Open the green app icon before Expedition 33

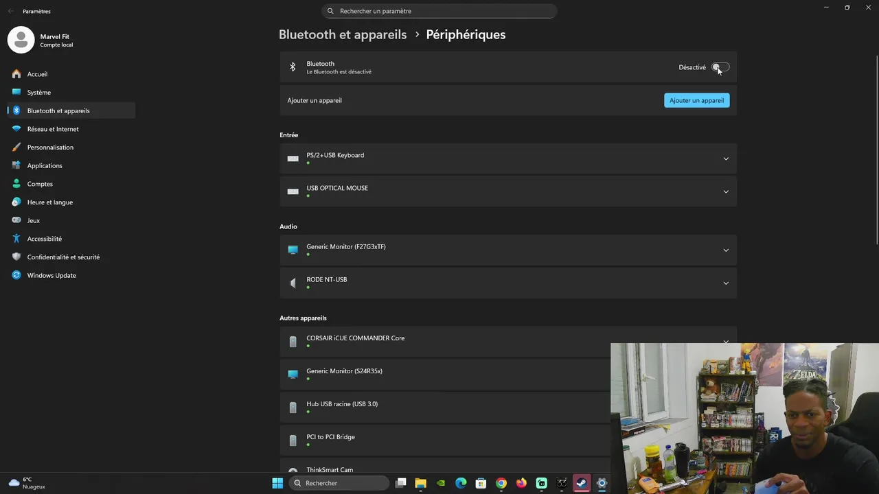point(541,483)
